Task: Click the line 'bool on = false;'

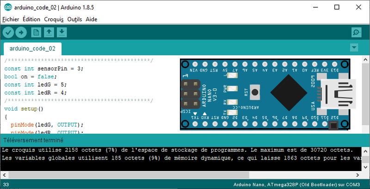Action: 31,77
